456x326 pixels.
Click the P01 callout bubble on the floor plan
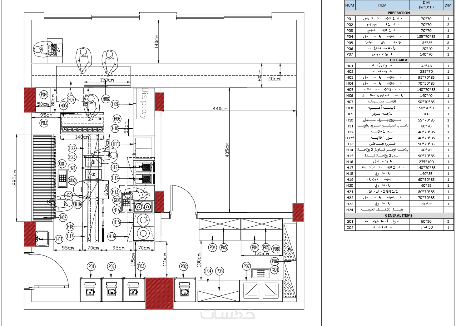coord(91,266)
